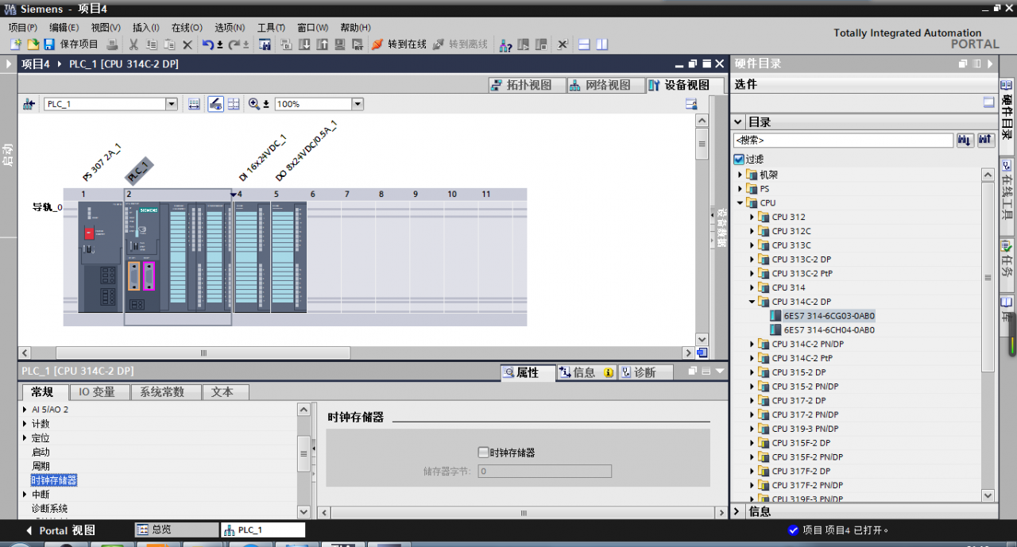Image resolution: width=1017 pixels, height=547 pixels.
Task: Go online with 转到在线 button
Action: click(x=399, y=44)
